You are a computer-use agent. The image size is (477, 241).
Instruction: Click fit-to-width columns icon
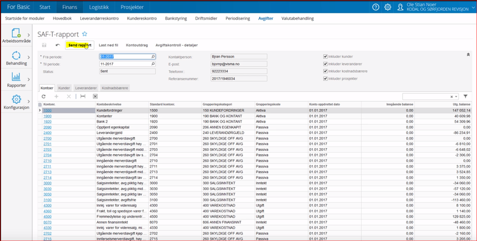click(83, 97)
